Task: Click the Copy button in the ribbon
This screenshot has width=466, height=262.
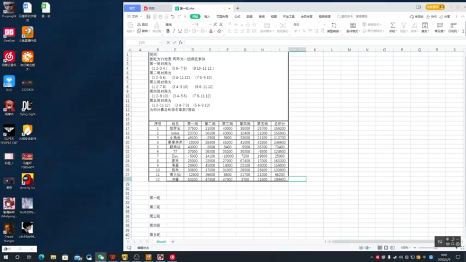Action: tap(142, 31)
